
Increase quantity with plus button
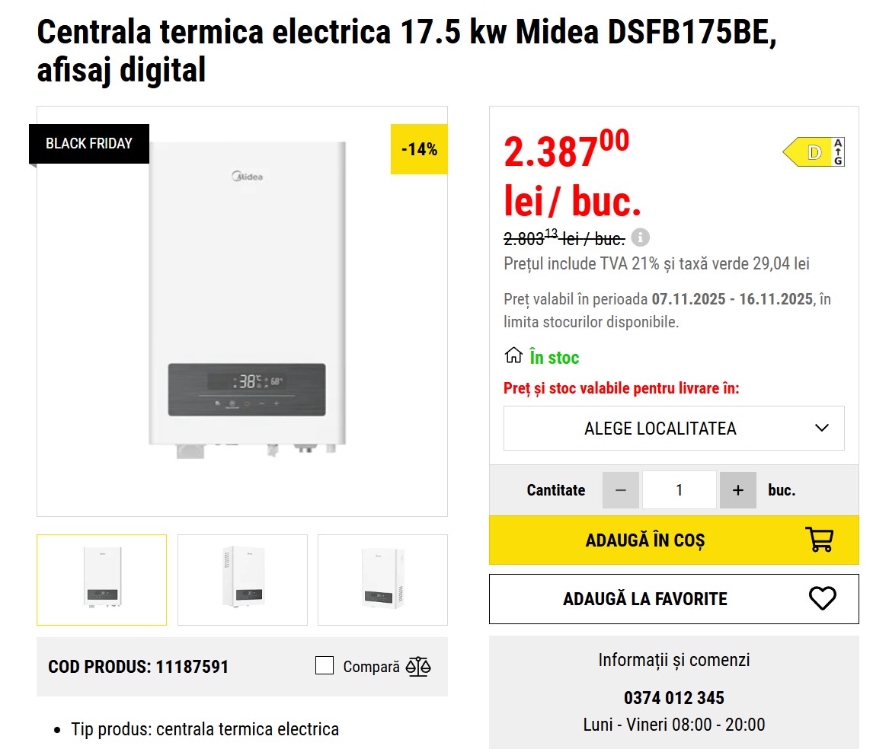click(737, 490)
